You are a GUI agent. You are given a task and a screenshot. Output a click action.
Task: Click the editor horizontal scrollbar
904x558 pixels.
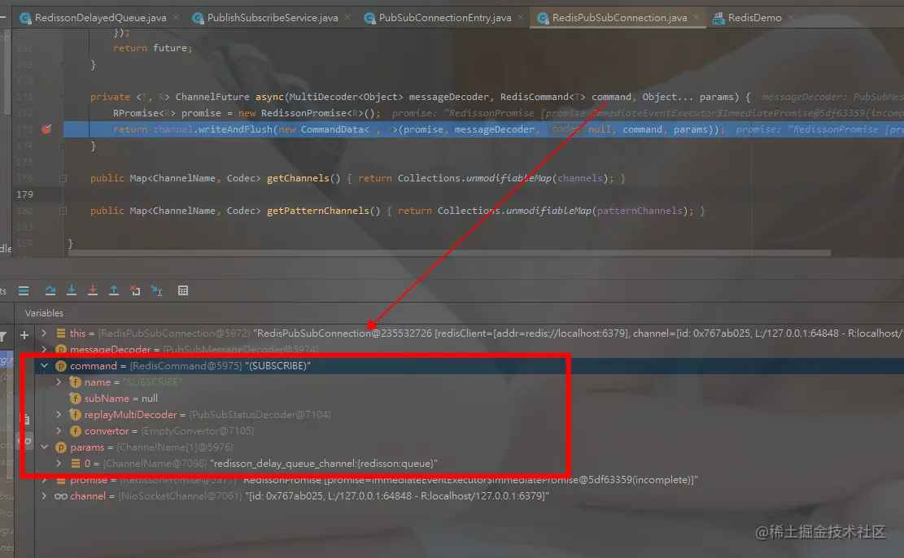pyautogui.click(x=450, y=252)
